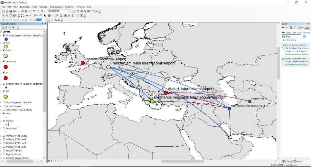Open the Add Data dropdown arrow

[44, 11]
